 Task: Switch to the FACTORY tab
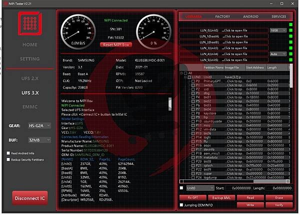222,16
